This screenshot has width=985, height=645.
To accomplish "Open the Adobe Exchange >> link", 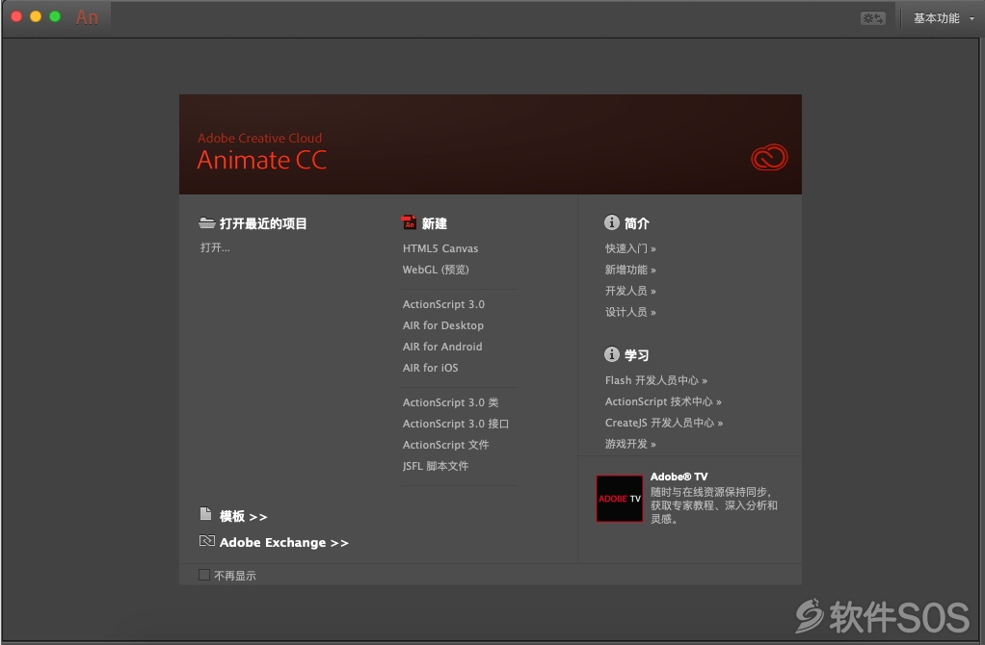I will point(283,543).
